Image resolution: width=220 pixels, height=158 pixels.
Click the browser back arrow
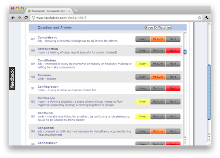coord(13,18)
